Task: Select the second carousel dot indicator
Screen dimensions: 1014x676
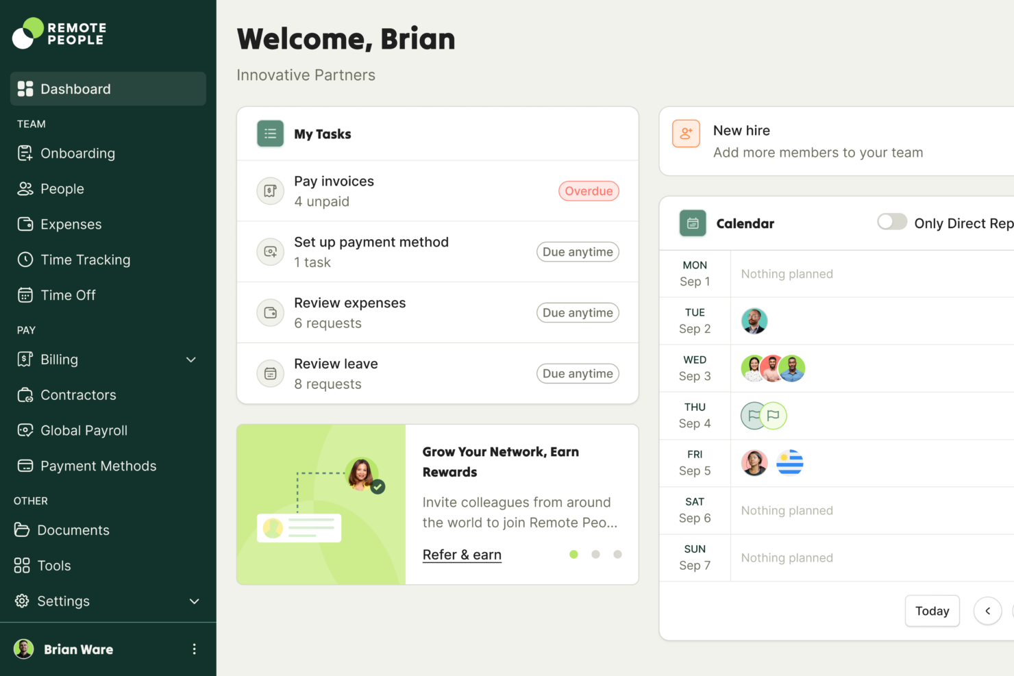Action: coord(595,554)
